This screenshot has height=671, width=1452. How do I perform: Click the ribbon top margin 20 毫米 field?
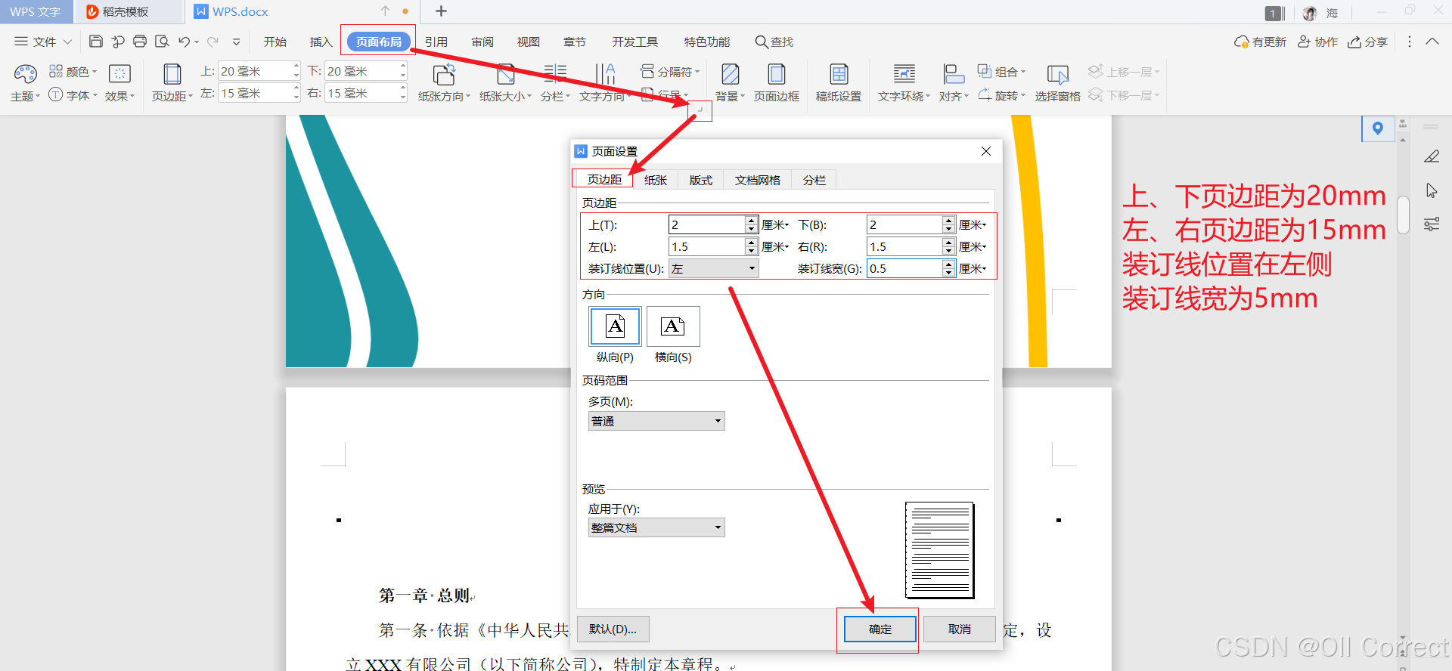(255, 71)
